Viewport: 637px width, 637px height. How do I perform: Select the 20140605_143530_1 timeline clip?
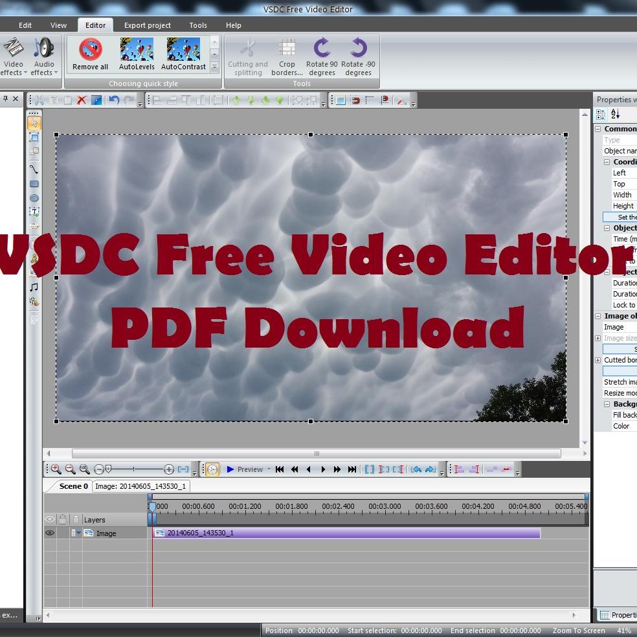tap(346, 533)
